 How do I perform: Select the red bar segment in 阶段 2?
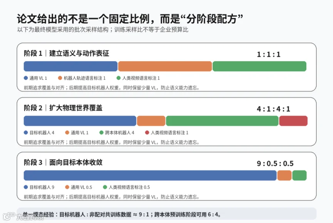pos(293,121)
